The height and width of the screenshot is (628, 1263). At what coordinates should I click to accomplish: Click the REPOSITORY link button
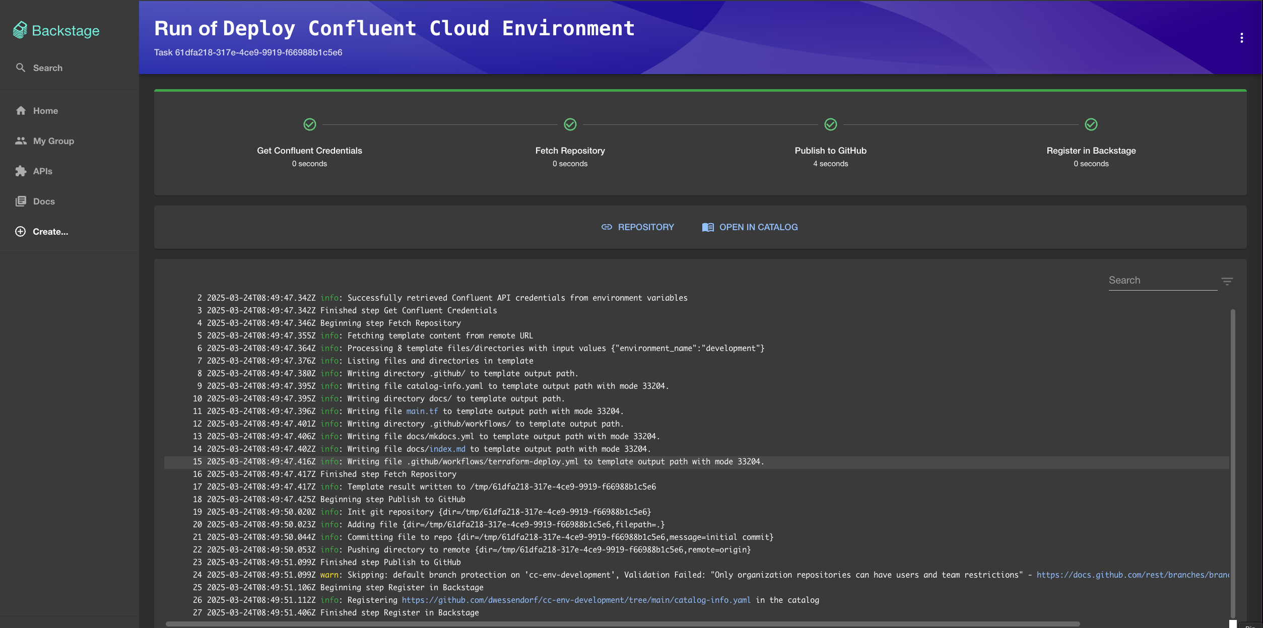637,227
